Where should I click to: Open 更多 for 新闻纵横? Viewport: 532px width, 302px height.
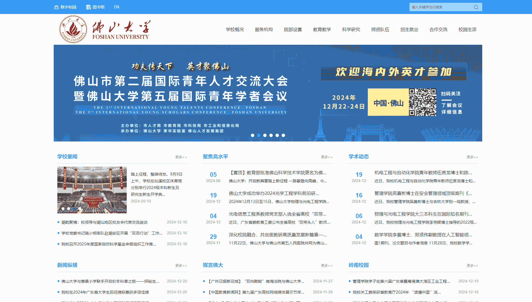click(181, 266)
